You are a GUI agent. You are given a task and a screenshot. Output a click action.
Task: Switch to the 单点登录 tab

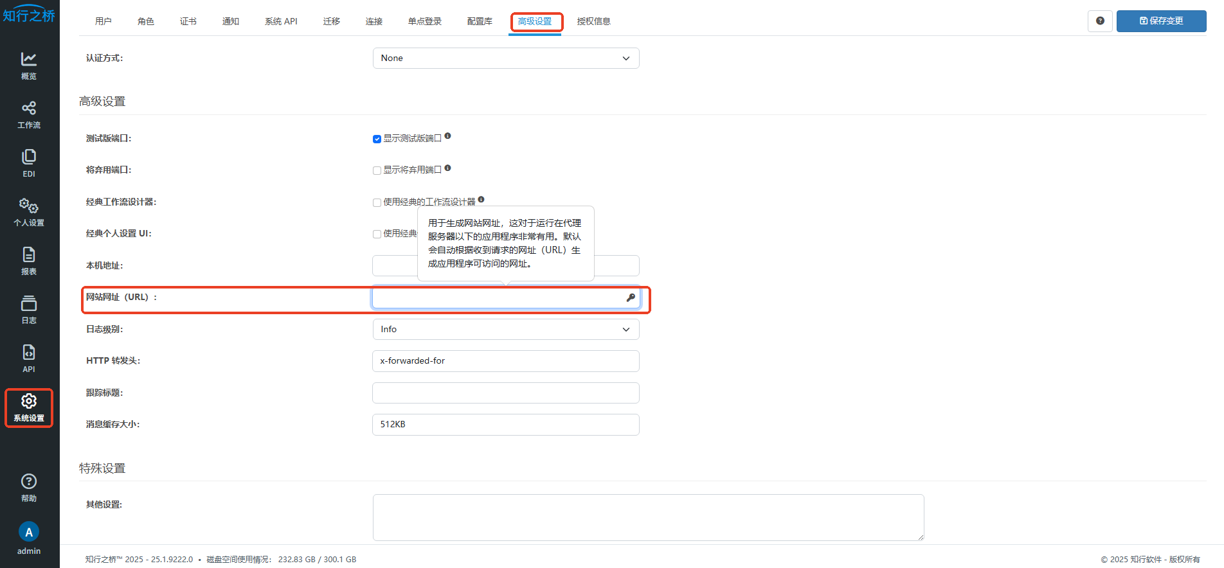425,21
